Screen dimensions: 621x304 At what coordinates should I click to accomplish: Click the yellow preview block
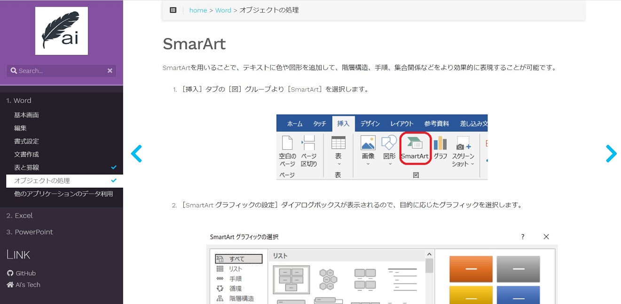471,295
